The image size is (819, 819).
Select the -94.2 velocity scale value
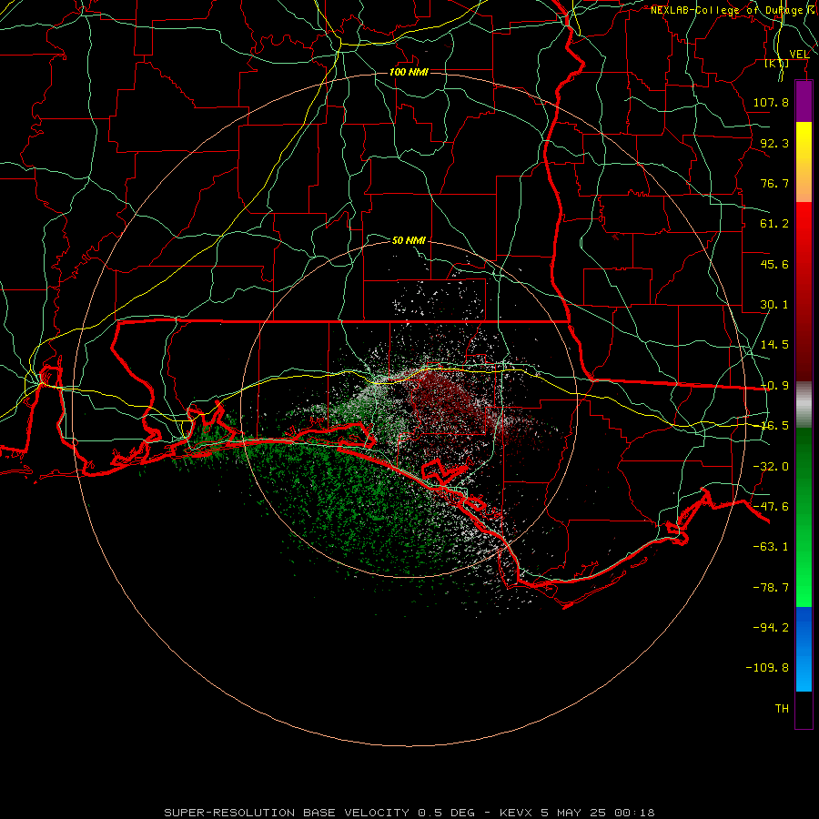(771, 628)
